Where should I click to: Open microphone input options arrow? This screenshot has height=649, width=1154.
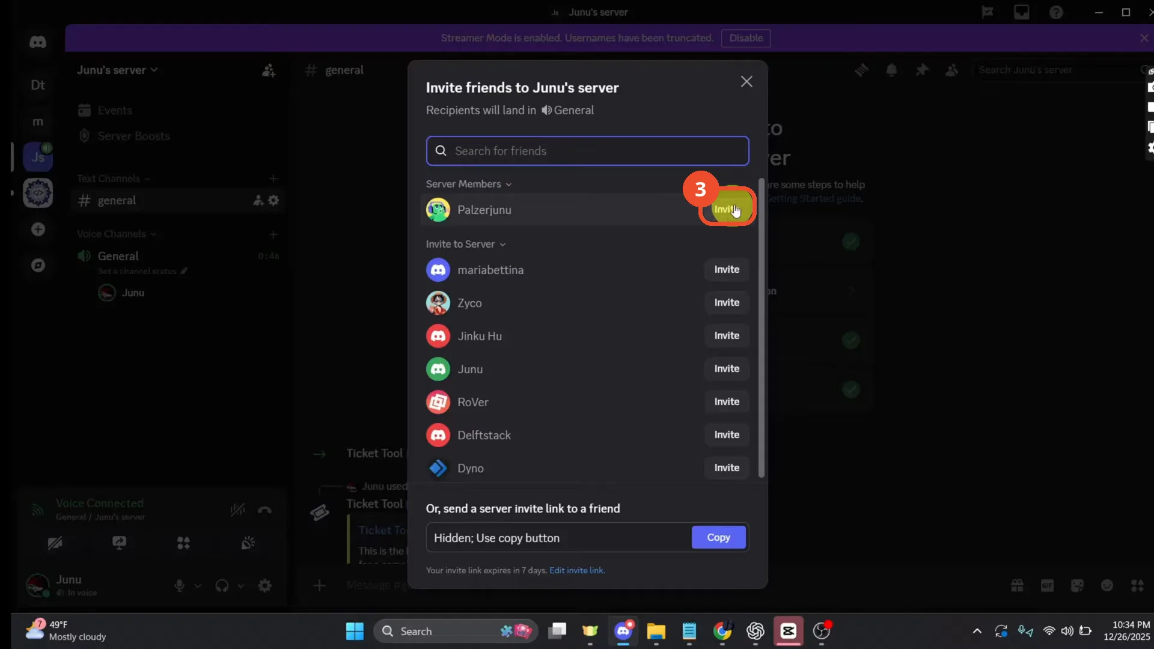[198, 586]
